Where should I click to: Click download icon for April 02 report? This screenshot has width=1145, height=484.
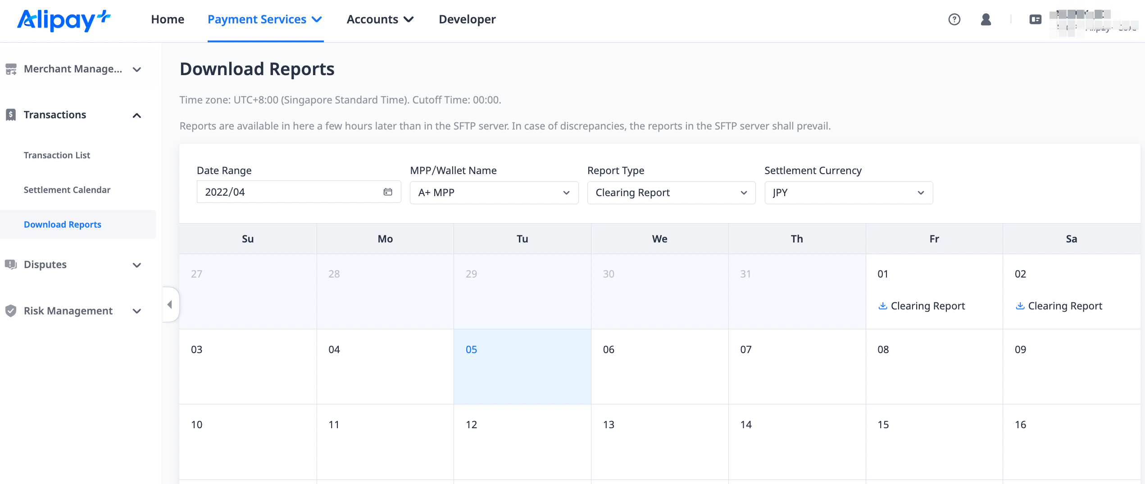[1020, 306]
